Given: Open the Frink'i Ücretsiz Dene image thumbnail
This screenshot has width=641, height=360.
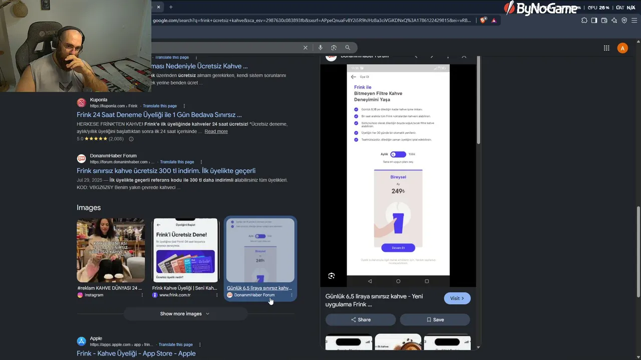Looking at the screenshot, I should 185,250.
